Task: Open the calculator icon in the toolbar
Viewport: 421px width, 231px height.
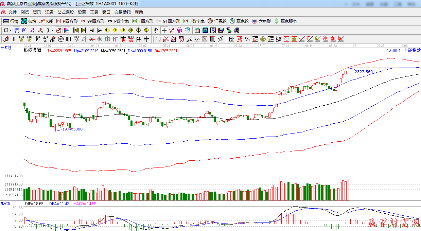Action: (x=205, y=30)
